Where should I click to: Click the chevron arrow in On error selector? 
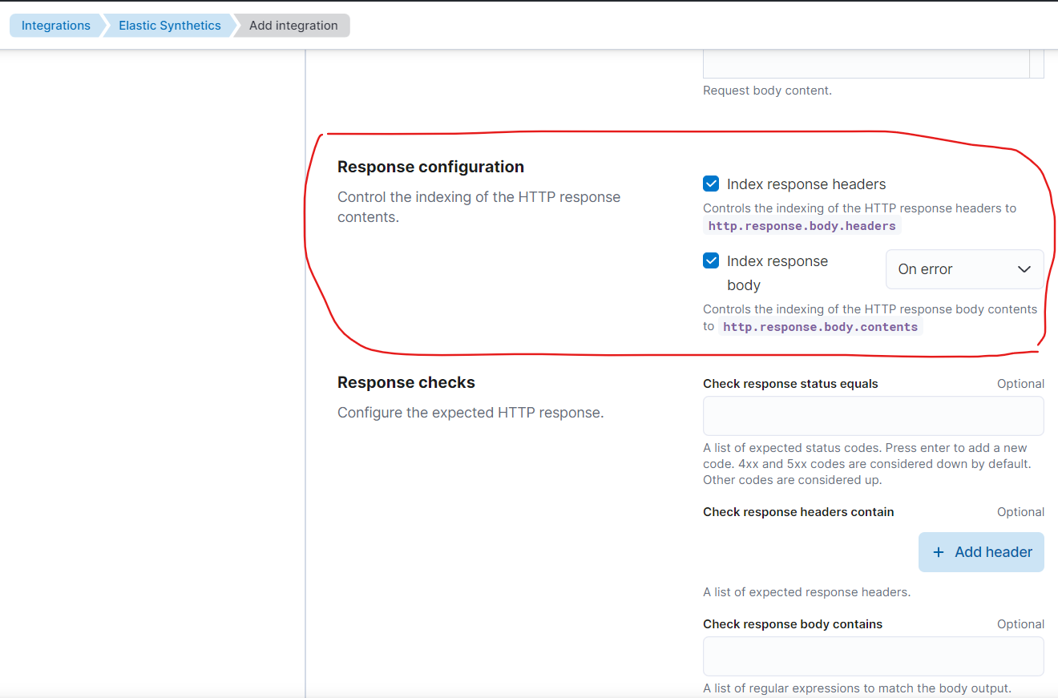[x=1024, y=269]
